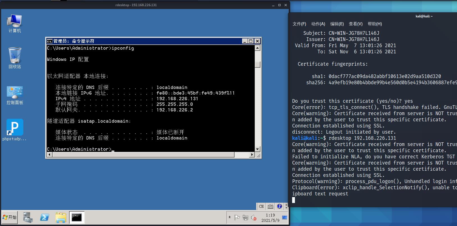
Task: Click the show desktop tray icon
Action: click(x=285, y=217)
